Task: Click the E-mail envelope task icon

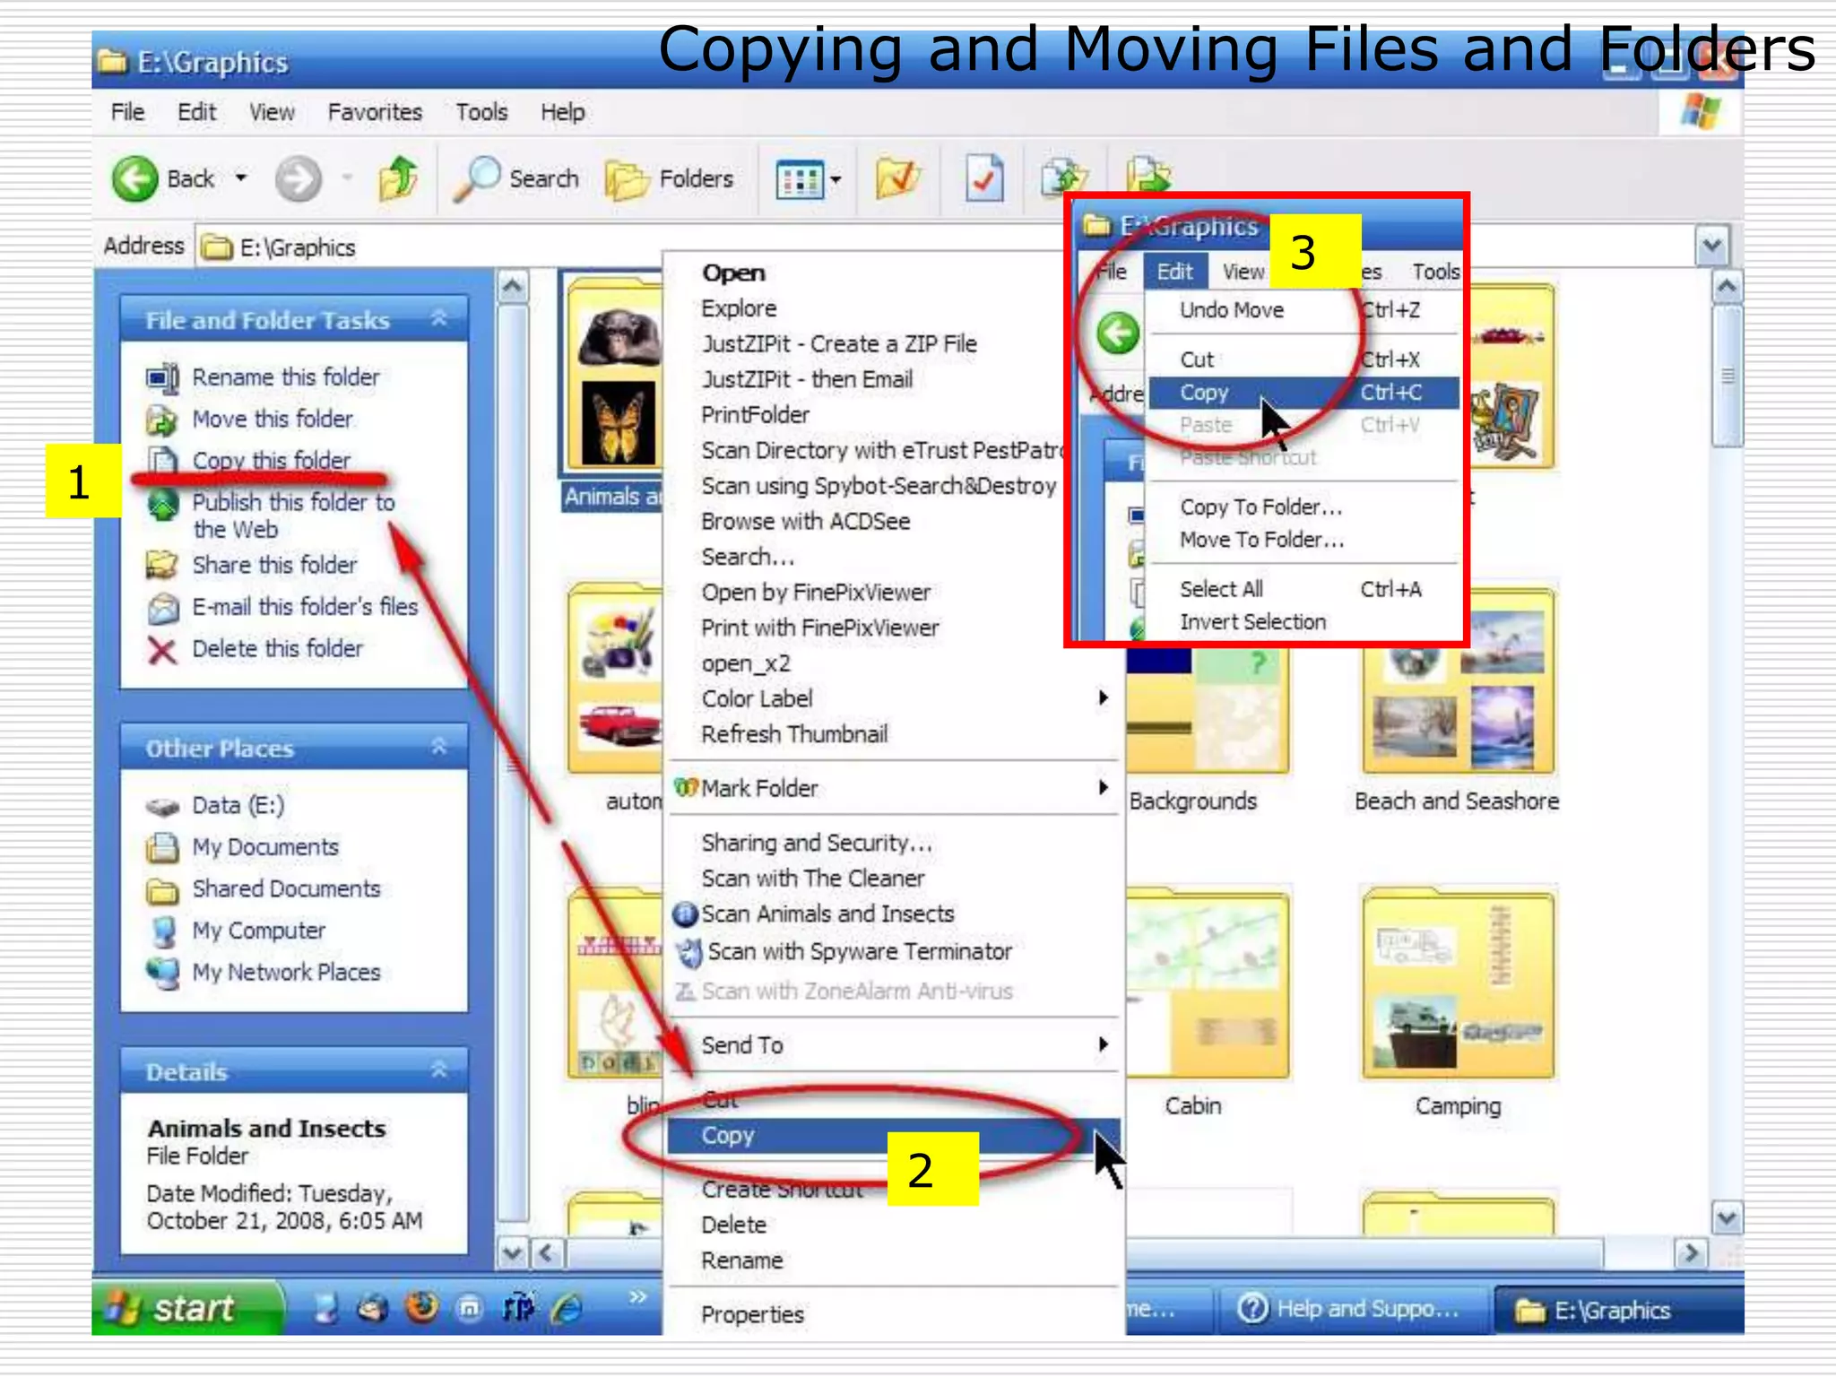Action: tap(162, 609)
